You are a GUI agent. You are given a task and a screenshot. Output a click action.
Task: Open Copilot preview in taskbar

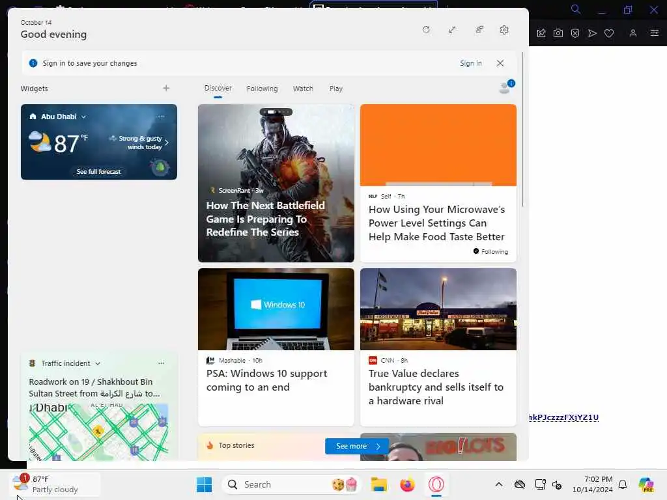tap(646, 484)
